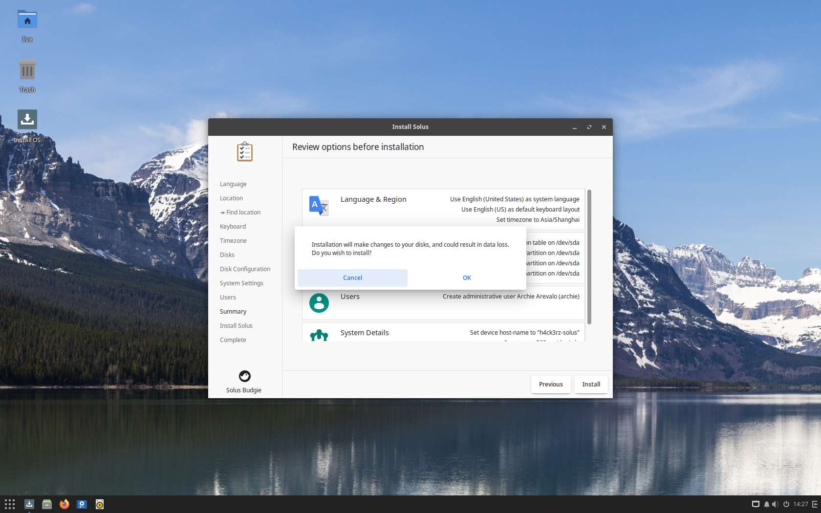Close the Install Solus window
821x513 pixels.
[604, 127]
